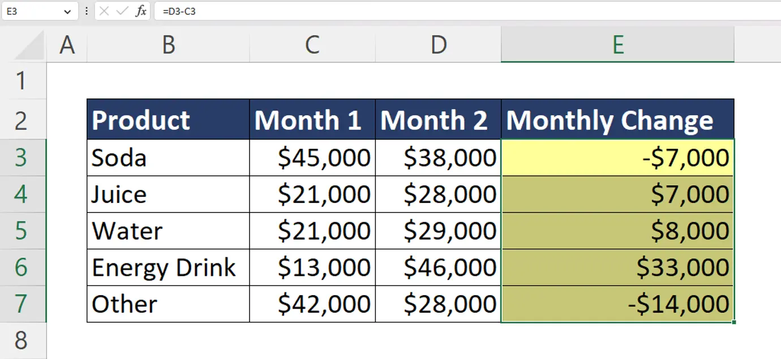Select the Monthly Change header cell
The image size is (781, 359).
(617, 119)
